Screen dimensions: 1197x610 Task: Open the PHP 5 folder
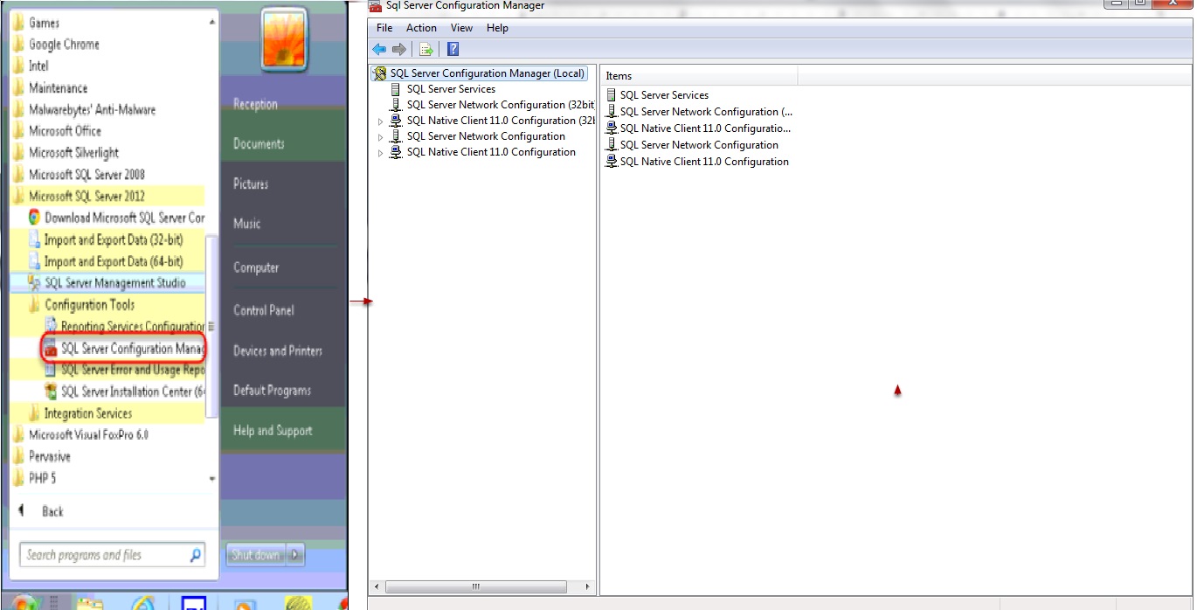[42, 478]
